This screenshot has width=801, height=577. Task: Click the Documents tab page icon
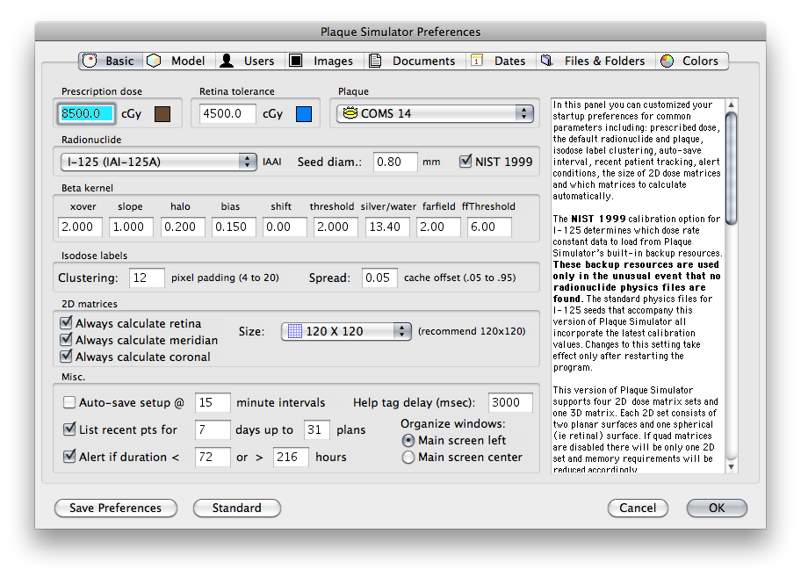point(375,61)
